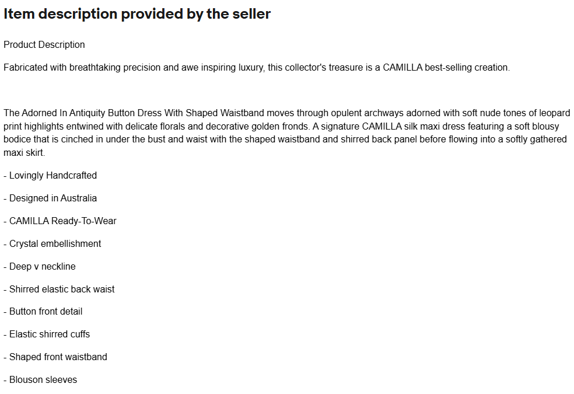Viewport: 574px width, 394px height.
Task: Click the 'Fabricated with breathtaking precision' sentence
Action: tap(257, 68)
